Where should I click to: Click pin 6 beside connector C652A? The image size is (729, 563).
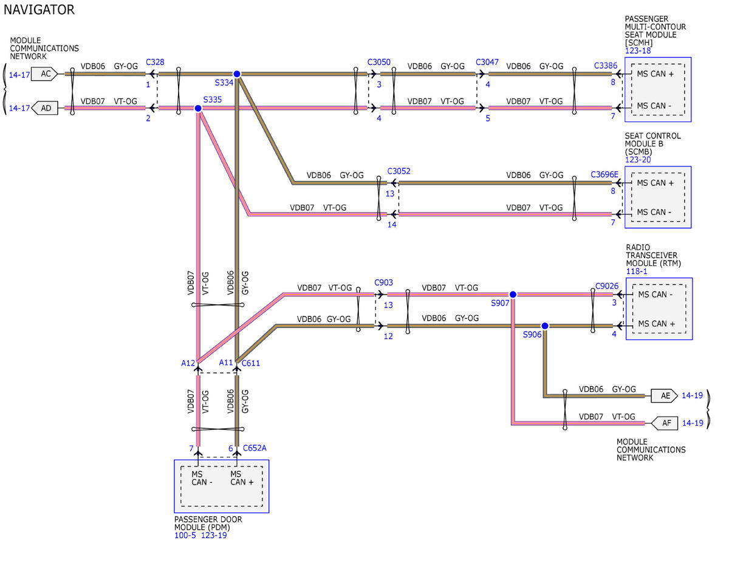tap(231, 449)
